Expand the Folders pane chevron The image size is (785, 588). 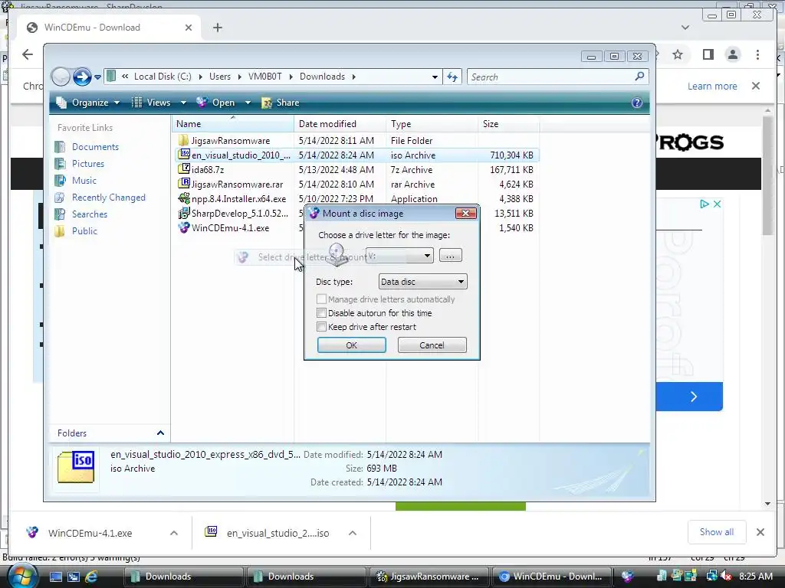pyautogui.click(x=160, y=433)
